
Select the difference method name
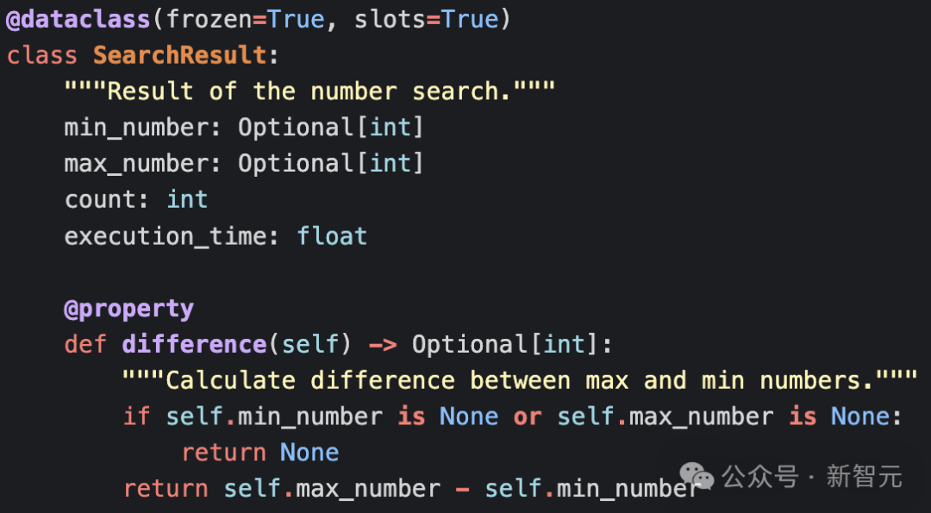click(194, 344)
